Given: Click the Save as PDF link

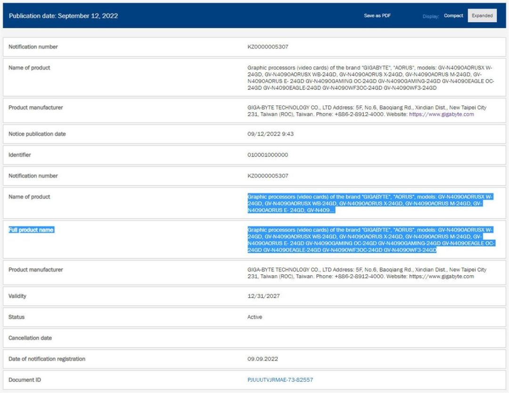Looking at the screenshot, I should [377, 16].
